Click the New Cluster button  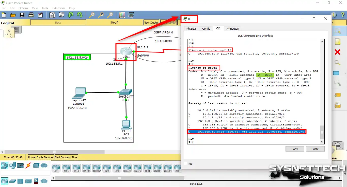[x=151, y=23]
